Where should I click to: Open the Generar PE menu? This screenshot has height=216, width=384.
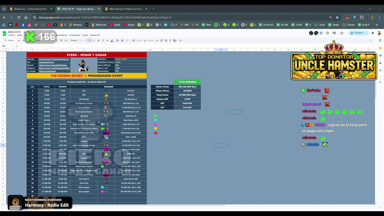tap(95, 35)
